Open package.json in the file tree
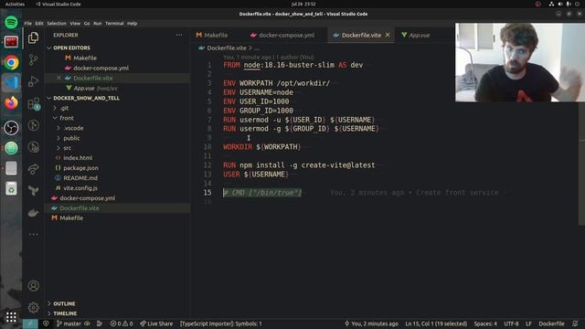Viewport: 585px width, 329px height. pyautogui.click(x=117, y=168)
